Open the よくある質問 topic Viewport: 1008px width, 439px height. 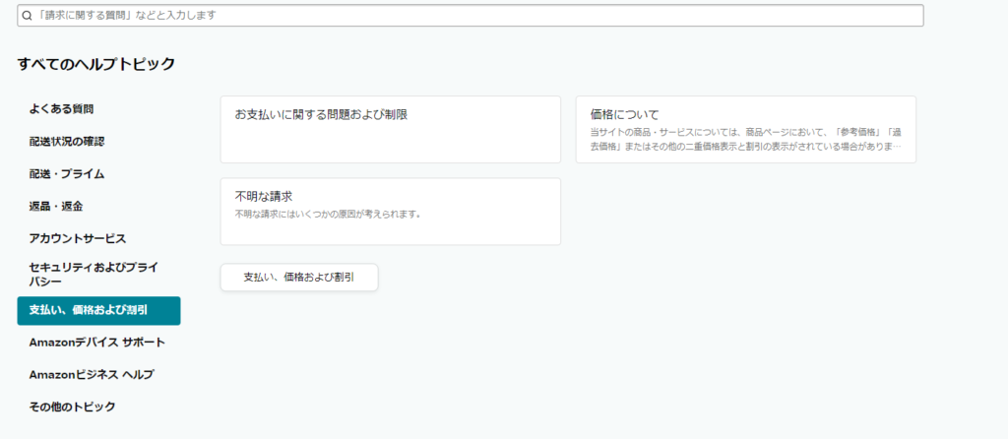(61, 108)
